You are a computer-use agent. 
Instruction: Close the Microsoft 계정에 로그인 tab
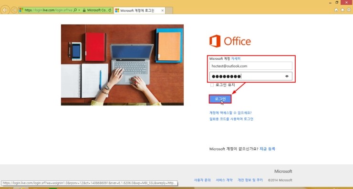coord(162,10)
